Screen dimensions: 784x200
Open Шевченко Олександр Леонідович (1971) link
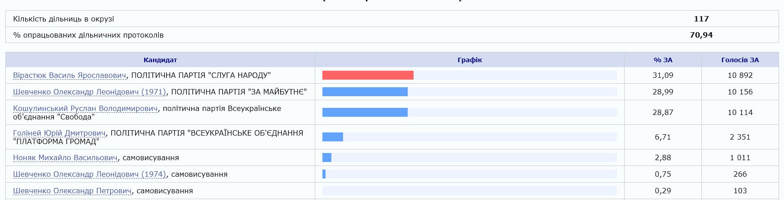pyautogui.click(x=89, y=92)
